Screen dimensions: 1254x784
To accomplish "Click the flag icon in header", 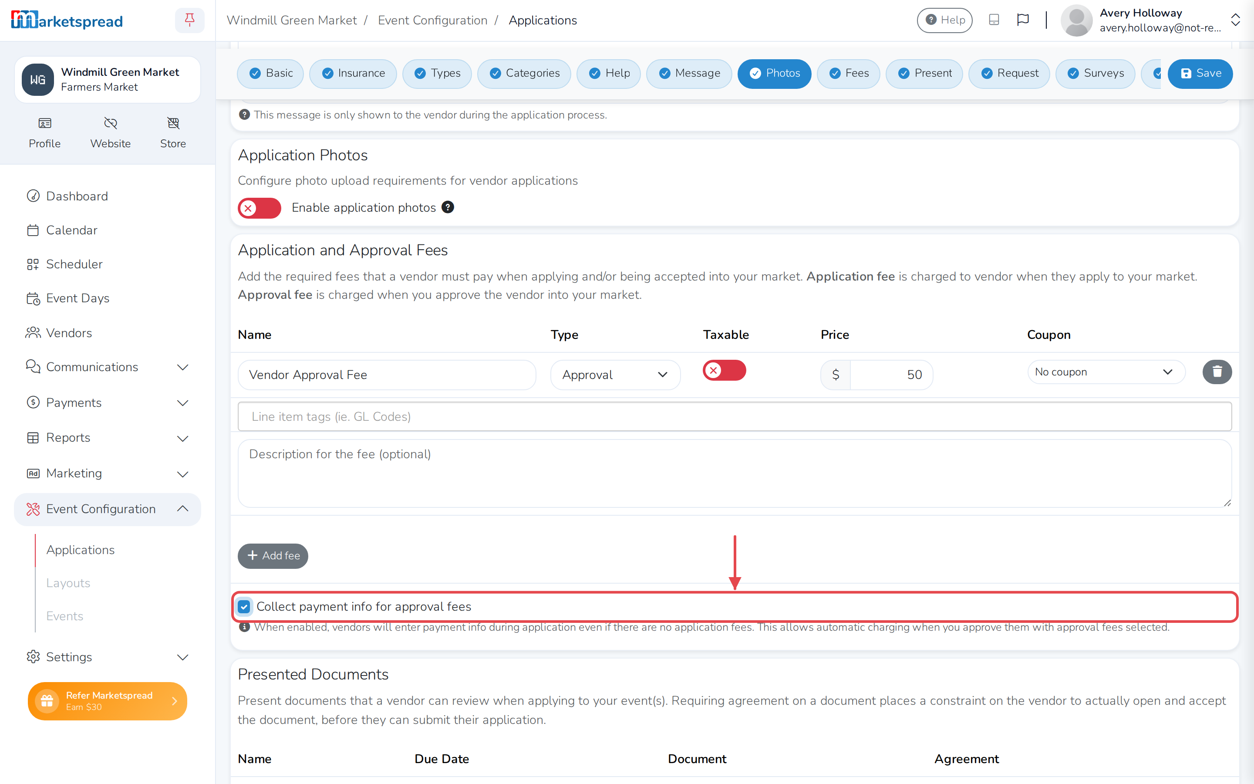I will click(1022, 20).
